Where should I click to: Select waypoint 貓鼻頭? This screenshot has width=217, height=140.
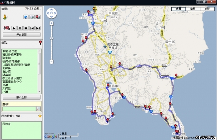pyautogui.click(x=6, y=75)
